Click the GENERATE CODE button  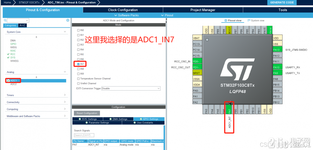click(x=282, y=2)
